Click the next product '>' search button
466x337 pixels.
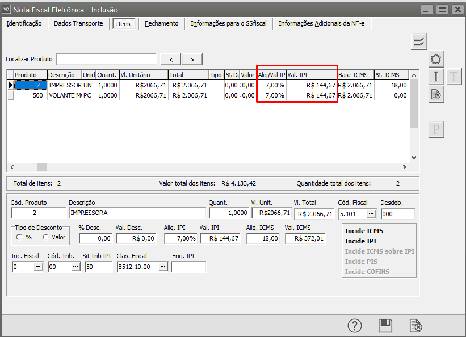click(192, 60)
